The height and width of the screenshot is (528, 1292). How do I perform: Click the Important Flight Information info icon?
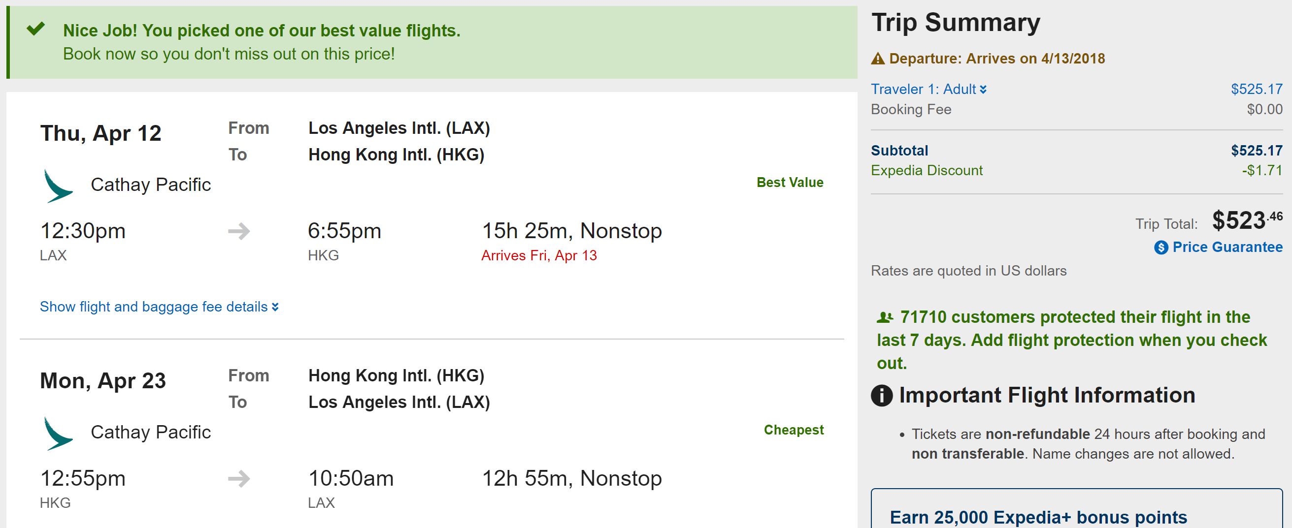tap(881, 395)
